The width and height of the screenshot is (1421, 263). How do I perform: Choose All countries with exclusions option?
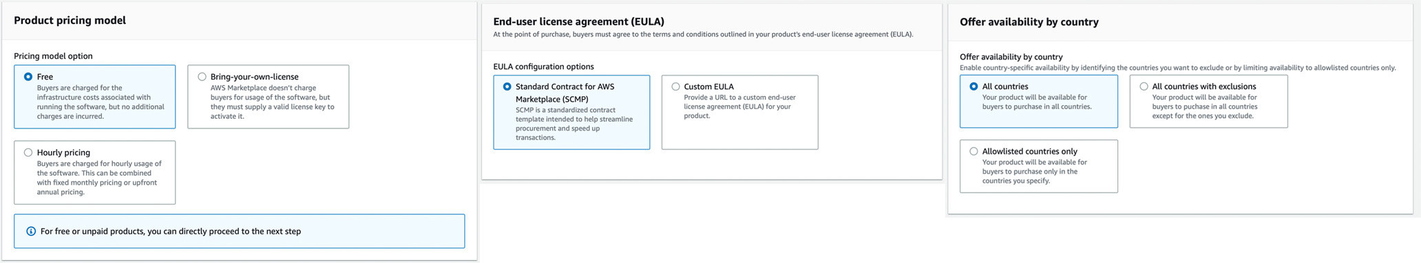pyautogui.click(x=1144, y=87)
